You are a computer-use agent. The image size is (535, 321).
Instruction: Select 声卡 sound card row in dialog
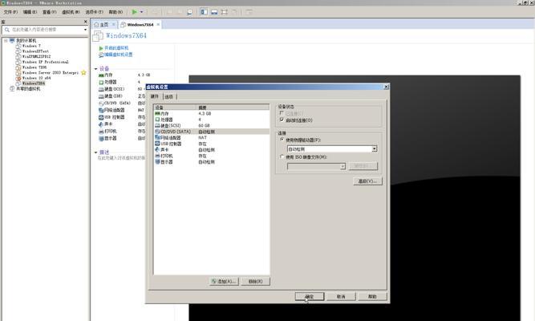[211, 149]
